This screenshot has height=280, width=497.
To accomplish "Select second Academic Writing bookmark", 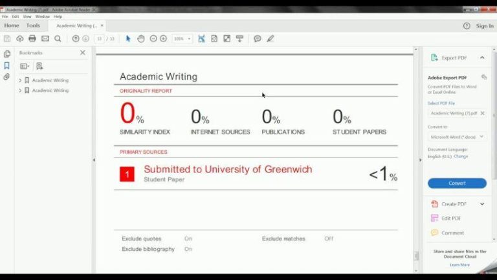I will point(50,91).
